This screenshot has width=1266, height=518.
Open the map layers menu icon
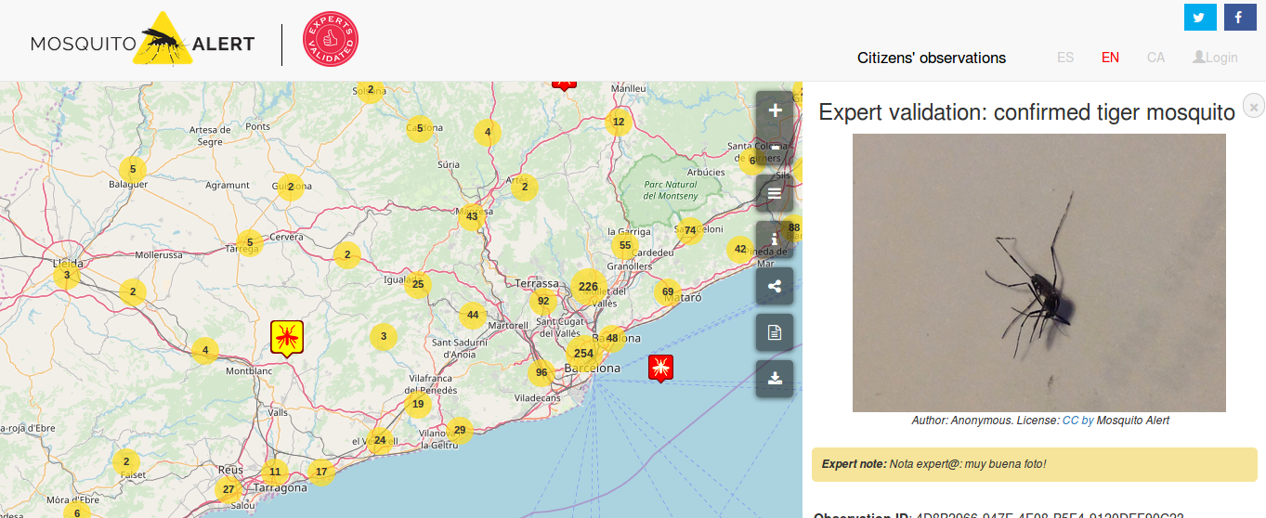click(x=775, y=193)
